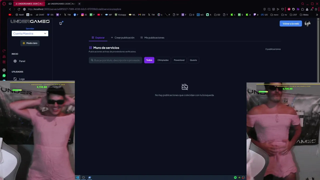Focus the service search field
Image resolution: width=320 pixels, height=180 pixels.
tap(115, 60)
